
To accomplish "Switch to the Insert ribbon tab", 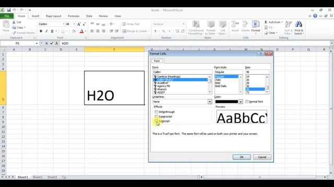I will coord(35,16).
